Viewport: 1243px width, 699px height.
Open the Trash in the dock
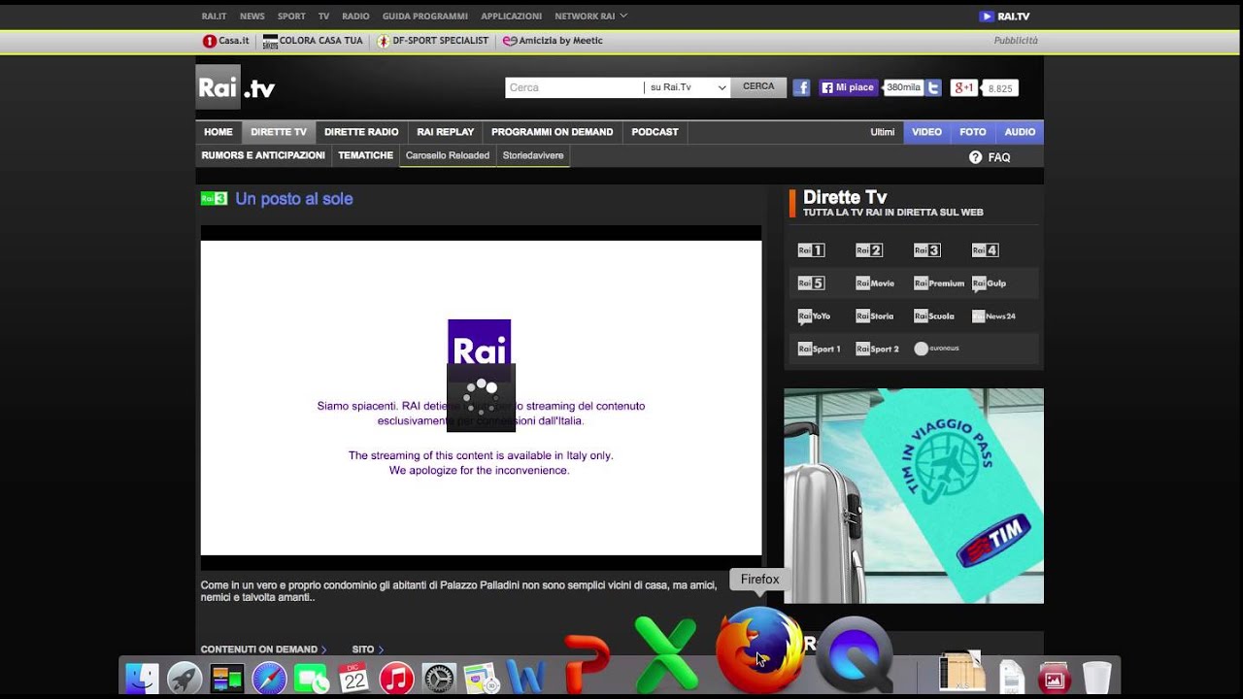pos(1096,678)
